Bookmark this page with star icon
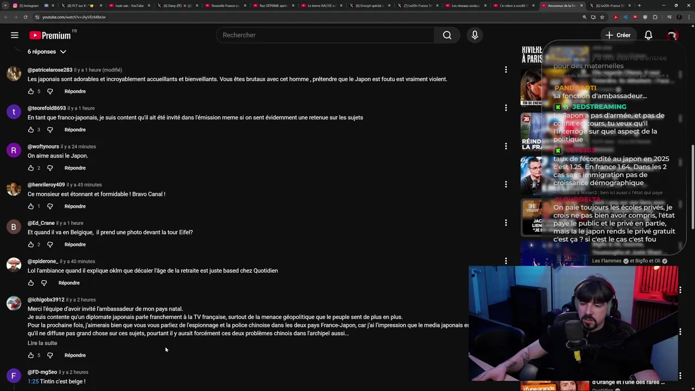 coord(602,17)
